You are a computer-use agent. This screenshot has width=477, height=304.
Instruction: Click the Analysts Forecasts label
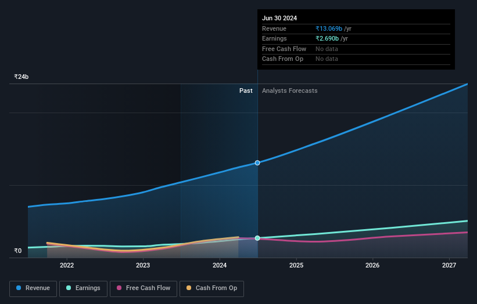289,91
